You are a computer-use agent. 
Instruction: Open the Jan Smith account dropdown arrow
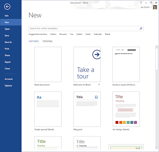(151, 7)
